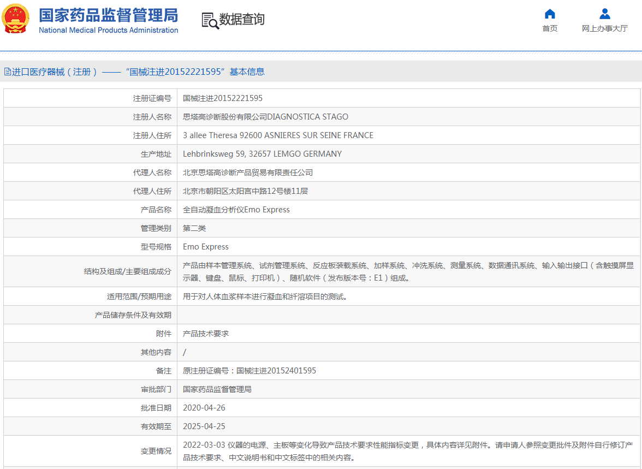Image resolution: width=642 pixels, height=469 pixels.
Task: Click registration number 国械注进20152221595 cell
Action: pyautogui.click(x=223, y=98)
